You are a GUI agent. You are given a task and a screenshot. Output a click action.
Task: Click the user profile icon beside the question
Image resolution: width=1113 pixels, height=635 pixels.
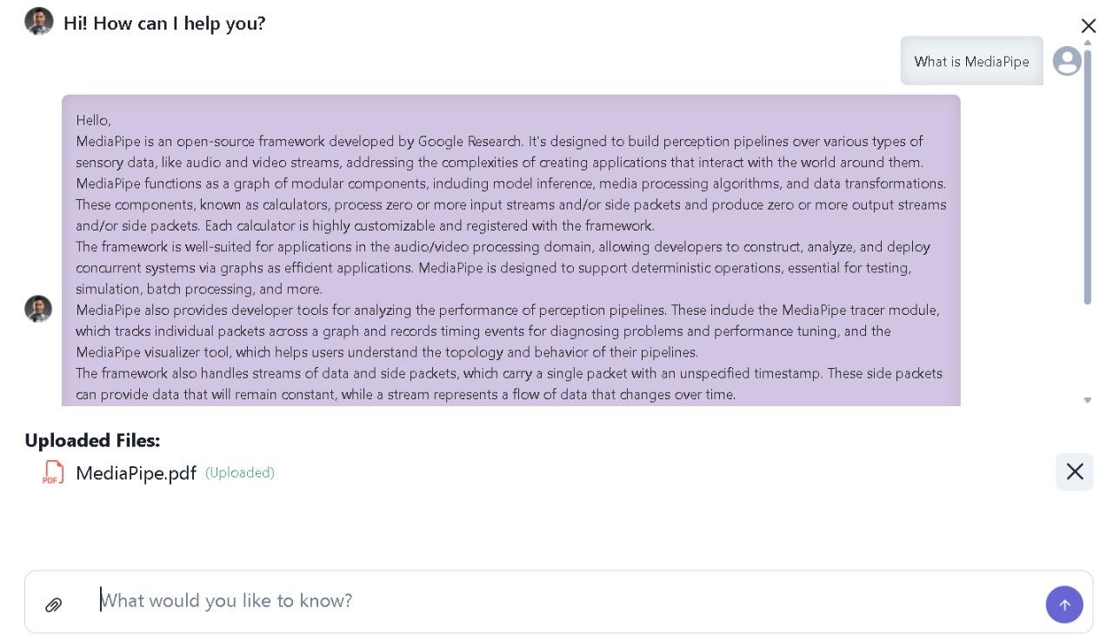[1067, 61]
